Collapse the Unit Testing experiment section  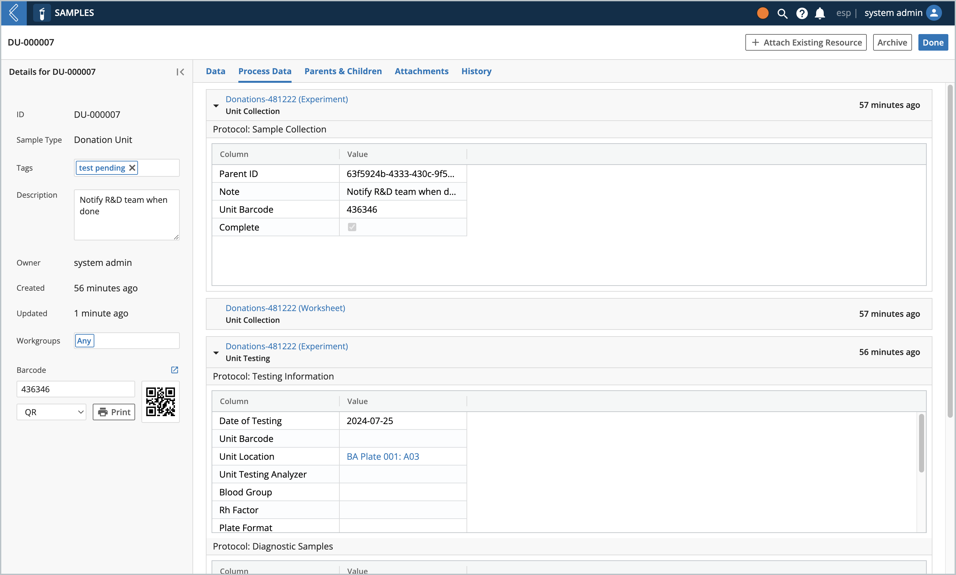tap(216, 352)
